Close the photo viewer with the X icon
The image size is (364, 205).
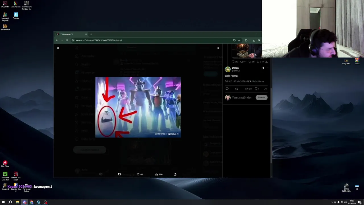click(x=58, y=48)
